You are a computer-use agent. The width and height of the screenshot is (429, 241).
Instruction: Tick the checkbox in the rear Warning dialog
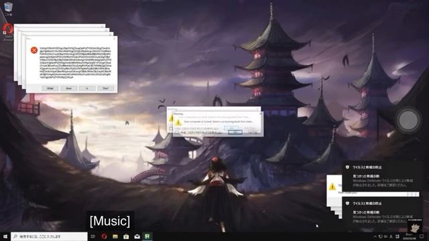(171, 128)
